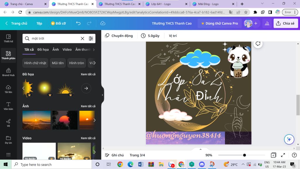Viewport: 300px width, 169px height.
Task: Open the Vị trí position panel
Action: 173,36
